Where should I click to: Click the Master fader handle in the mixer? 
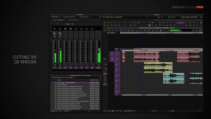pyautogui.click(x=99, y=49)
